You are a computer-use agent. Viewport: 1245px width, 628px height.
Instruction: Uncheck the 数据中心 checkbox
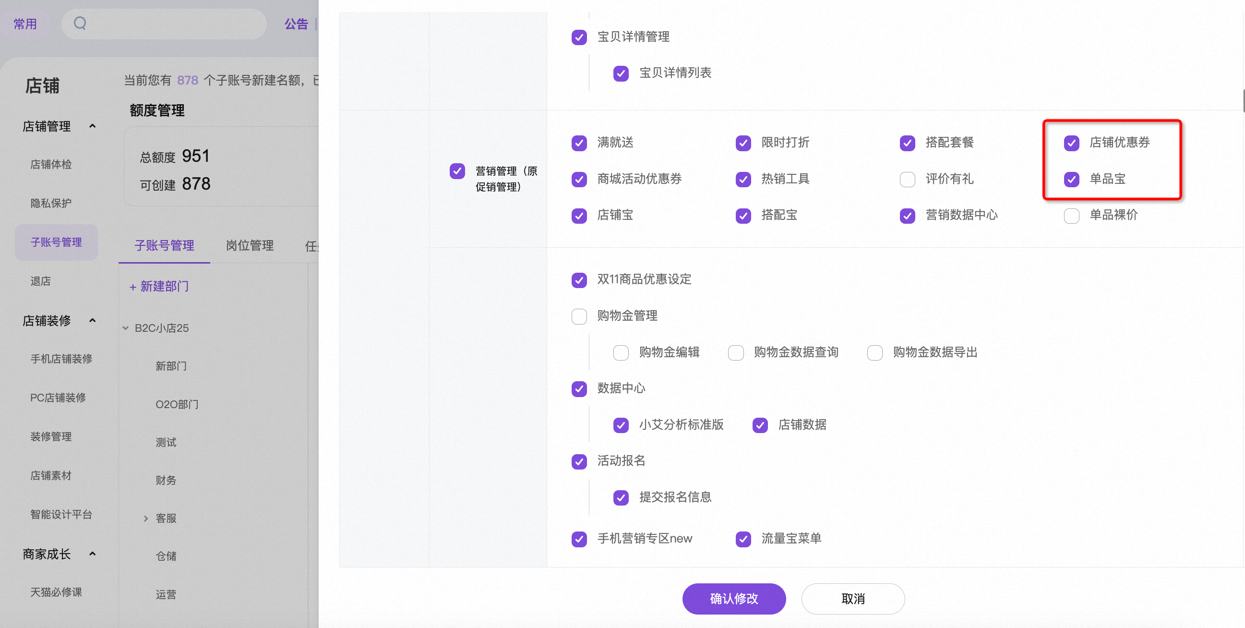(579, 389)
